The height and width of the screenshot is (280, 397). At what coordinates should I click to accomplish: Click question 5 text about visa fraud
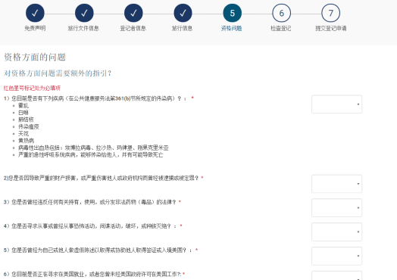pos(98,250)
